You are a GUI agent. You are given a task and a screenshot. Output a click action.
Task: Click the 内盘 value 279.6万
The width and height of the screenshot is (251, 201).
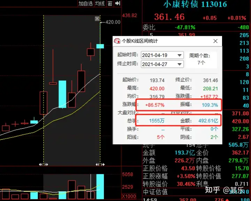pos(238,160)
